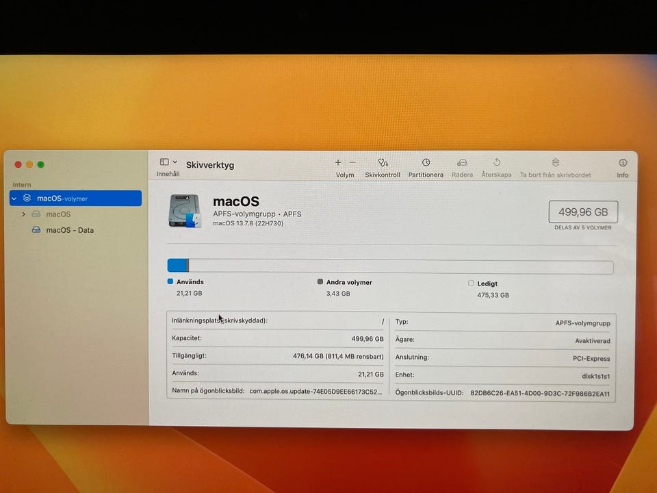Open the Innehåll sidebar view icon
Viewport: 657px width, 493px height.
click(164, 162)
